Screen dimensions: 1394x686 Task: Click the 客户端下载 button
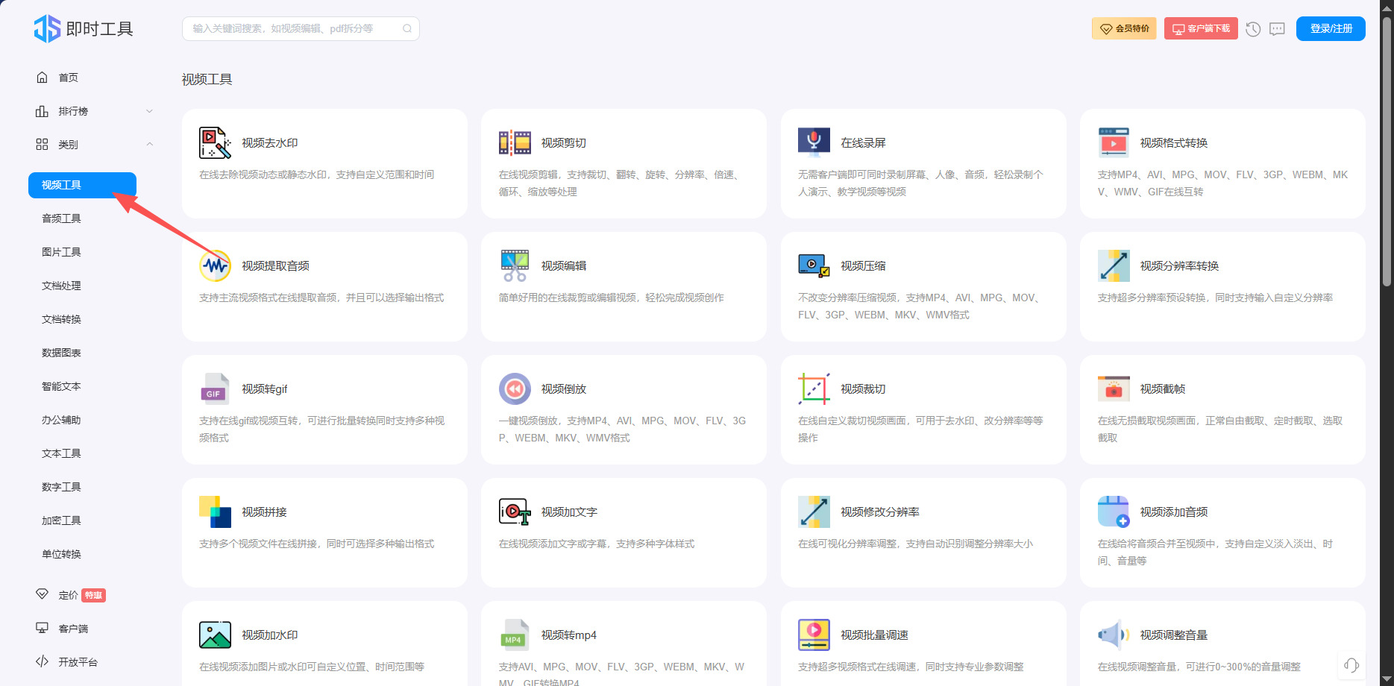(1201, 28)
